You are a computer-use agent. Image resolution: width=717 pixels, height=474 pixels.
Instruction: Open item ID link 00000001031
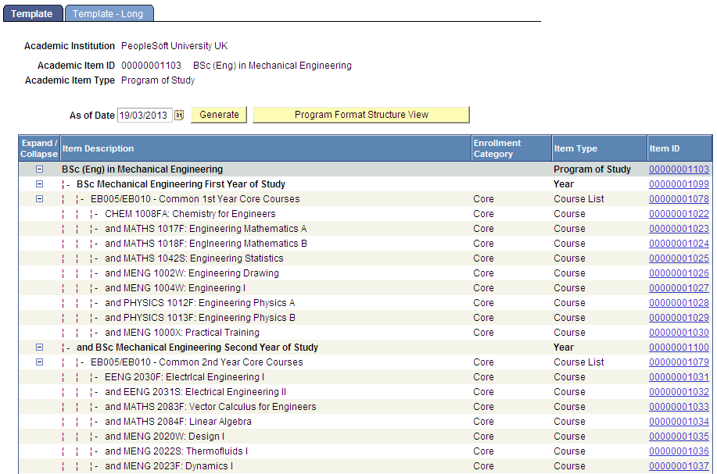pyautogui.click(x=679, y=377)
